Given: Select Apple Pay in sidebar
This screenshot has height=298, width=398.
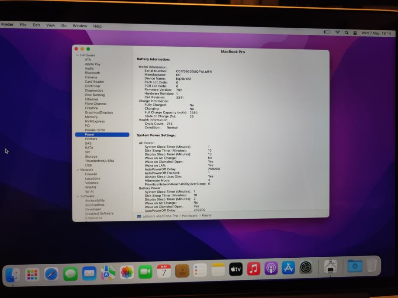Looking at the screenshot, I should (x=93, y=64).
